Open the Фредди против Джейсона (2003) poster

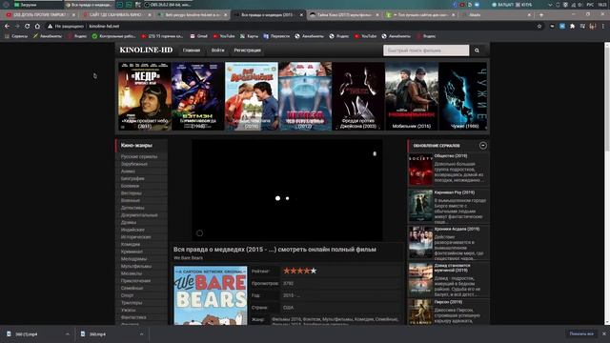point(358,96)
